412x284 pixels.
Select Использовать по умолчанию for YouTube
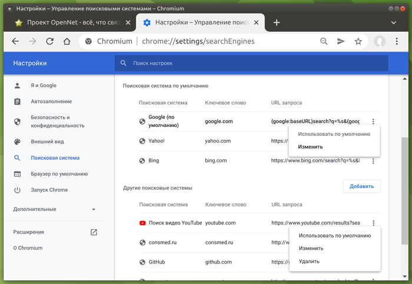(334, 235)
